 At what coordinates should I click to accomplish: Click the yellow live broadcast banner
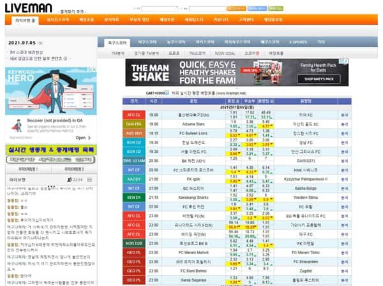coord(51,150)
